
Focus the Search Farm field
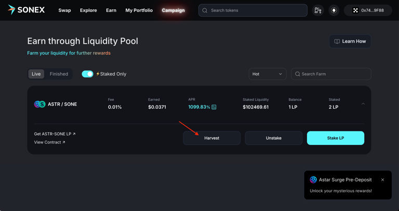(x=331, y=74)
